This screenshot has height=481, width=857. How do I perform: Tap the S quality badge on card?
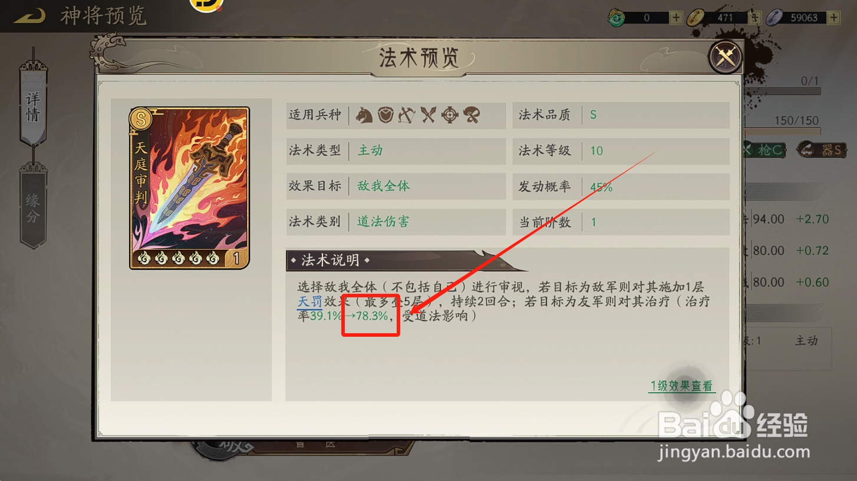(x=141, y=119)
